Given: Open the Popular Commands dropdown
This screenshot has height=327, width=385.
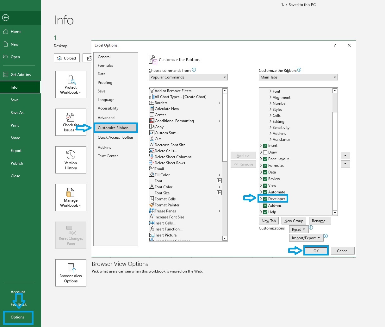Looking at the screenshot, I should (x=188, y=77).
